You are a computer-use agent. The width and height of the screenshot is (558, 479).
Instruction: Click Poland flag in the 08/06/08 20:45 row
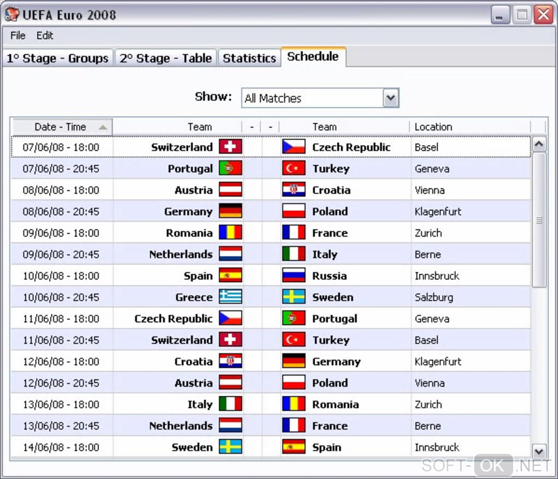(294, 211)
